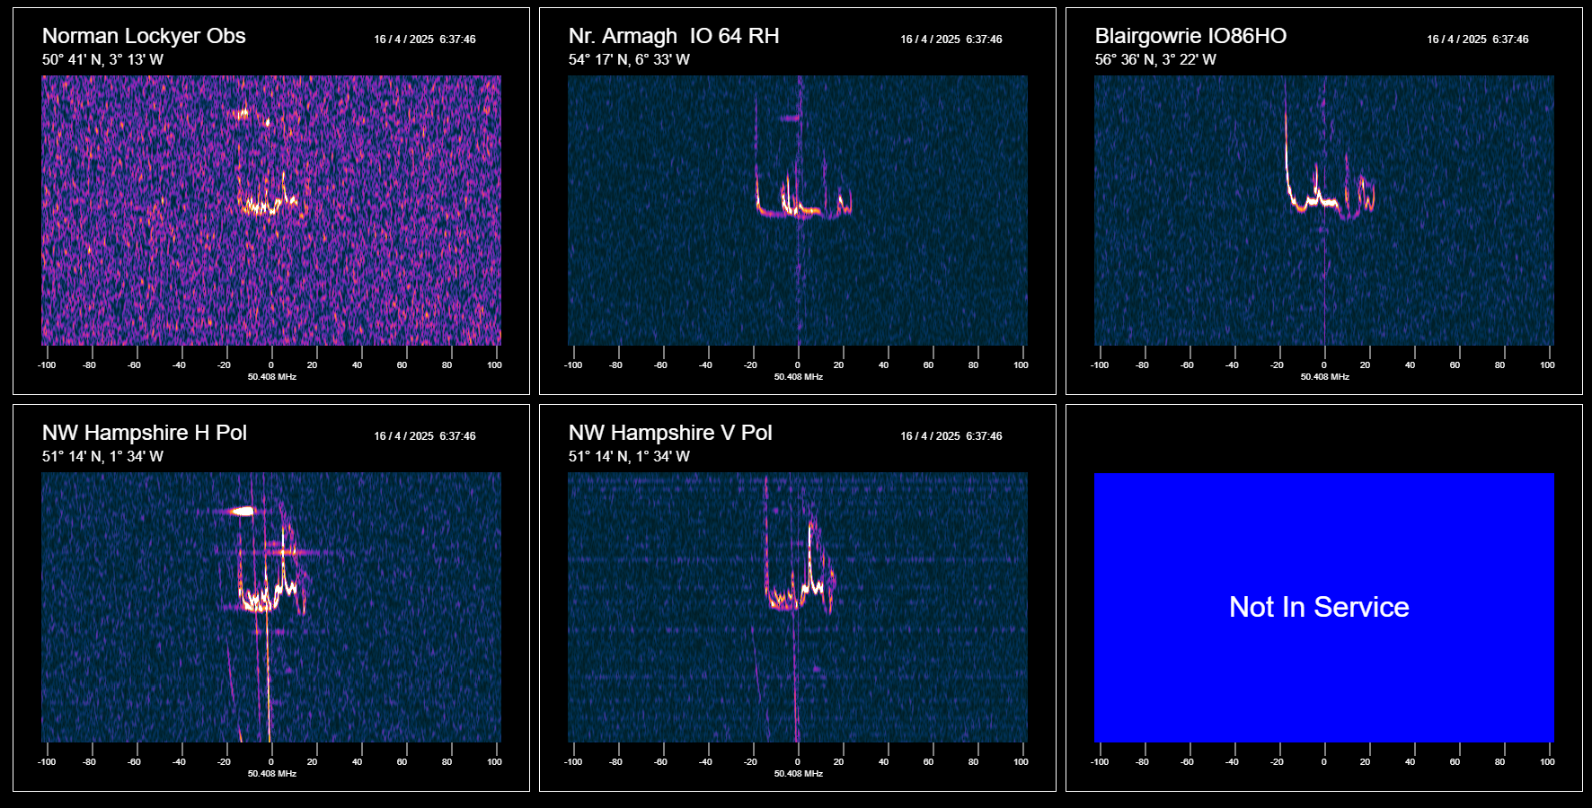Click the NW Hampshire V Pol timestamp
This screenshot has width=1592, height=808.
pos(951,436)
